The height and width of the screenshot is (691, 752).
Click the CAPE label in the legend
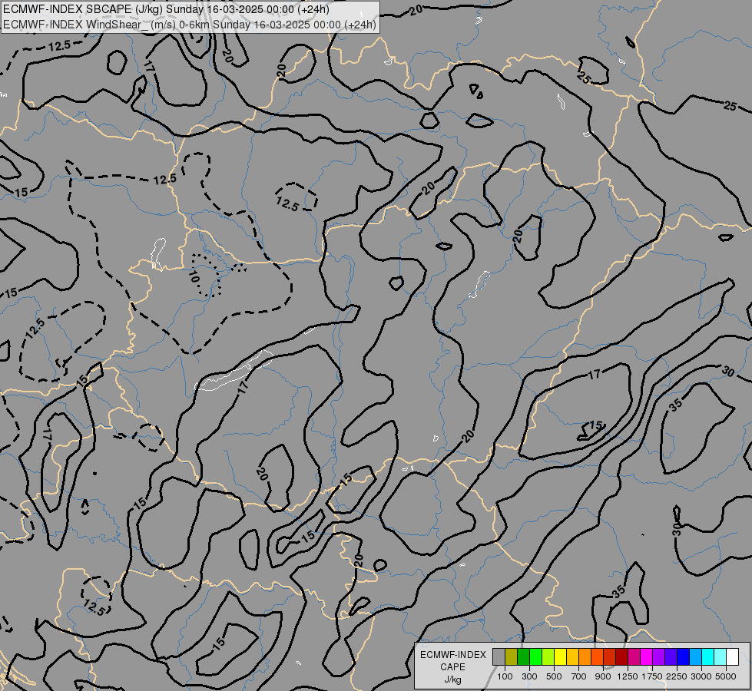click(452, 667)
